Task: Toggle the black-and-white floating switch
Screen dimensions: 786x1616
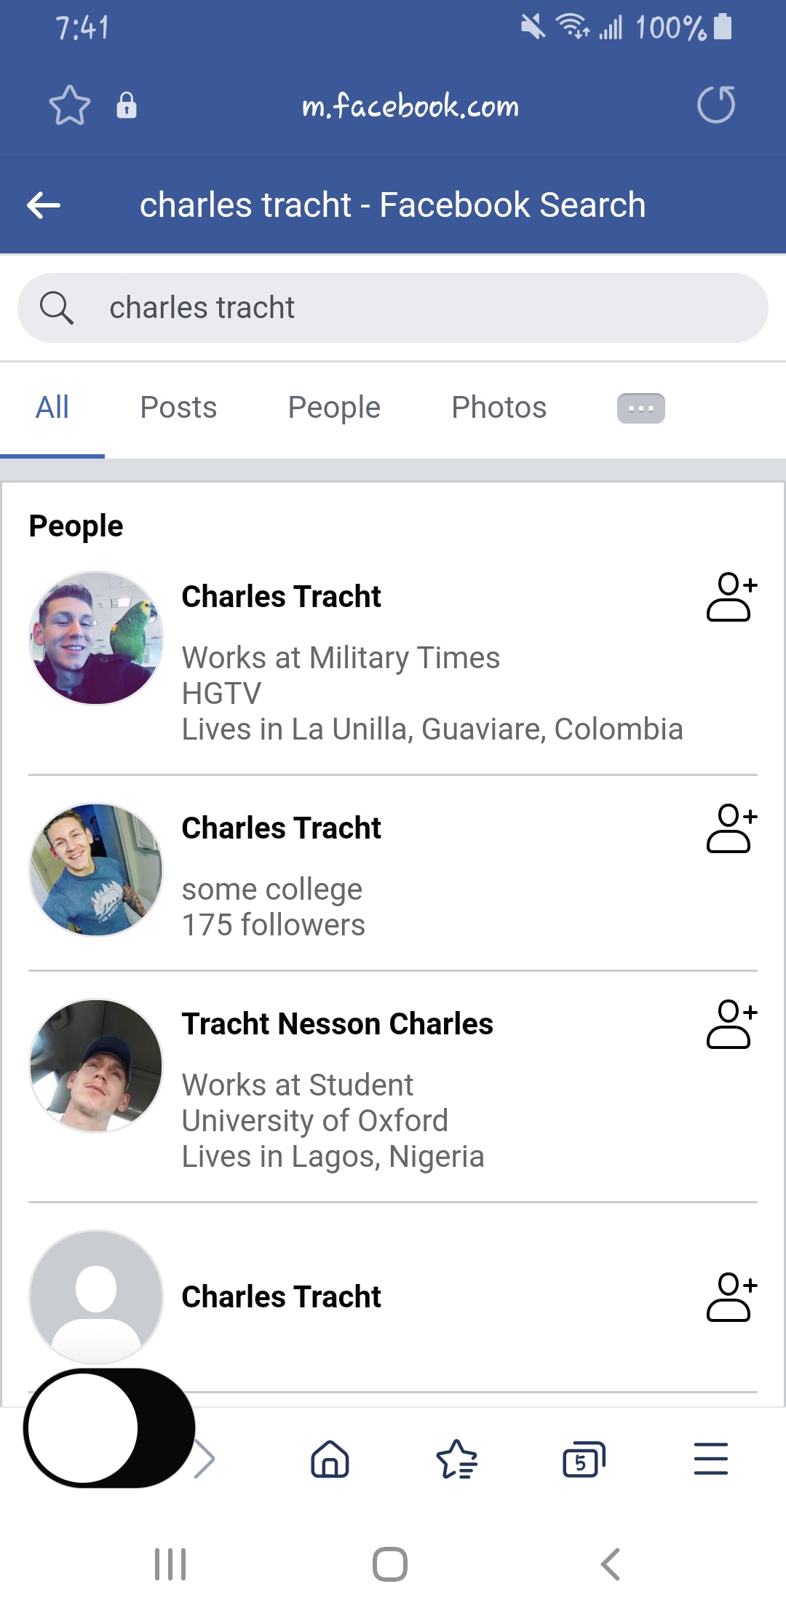Action: coord(109,1427)
